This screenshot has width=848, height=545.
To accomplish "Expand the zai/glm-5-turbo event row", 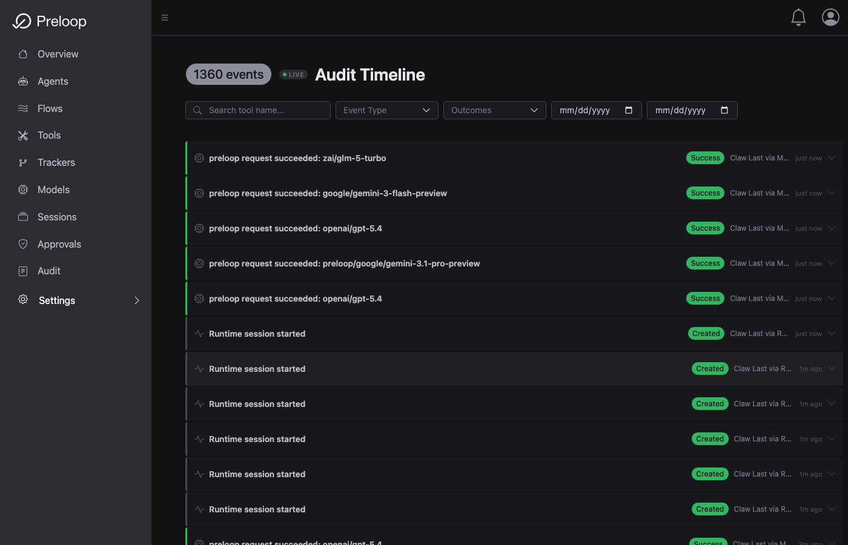I will [x=832, y=158].
